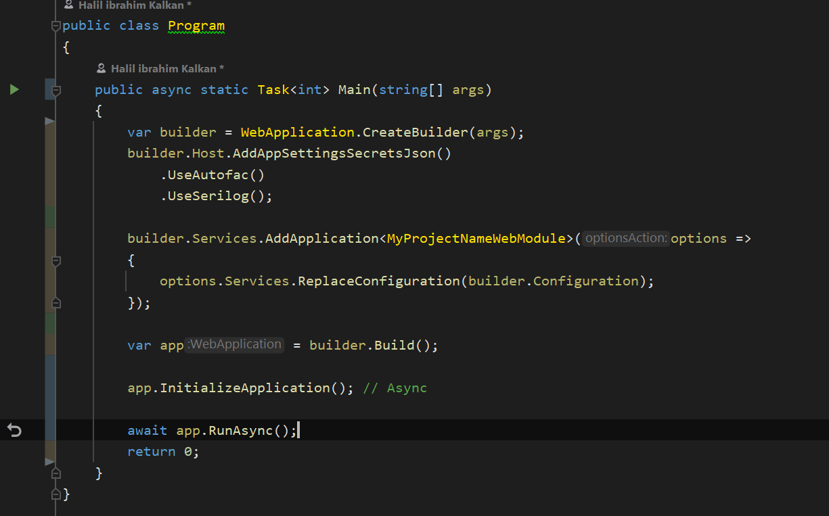
Task: Collapse the Main method using its fold marker
Action: (55, 89)
